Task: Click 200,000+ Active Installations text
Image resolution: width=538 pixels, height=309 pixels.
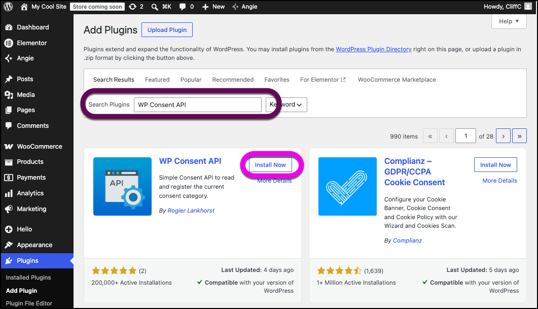Action: (131, 283)
